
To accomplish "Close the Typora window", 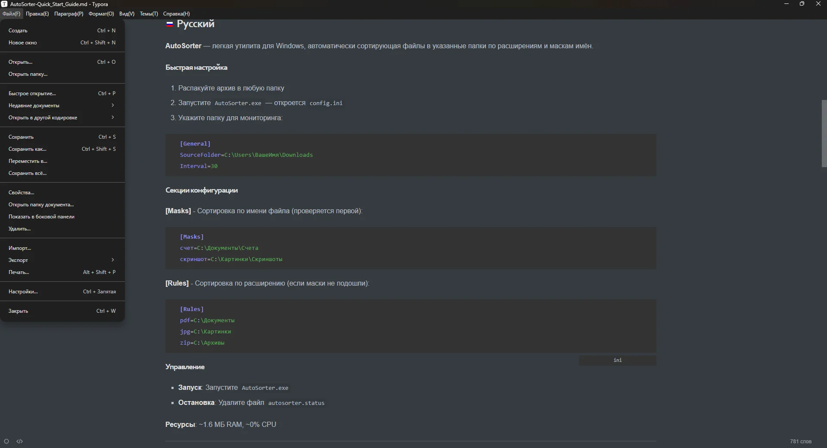I will point(818,4).
